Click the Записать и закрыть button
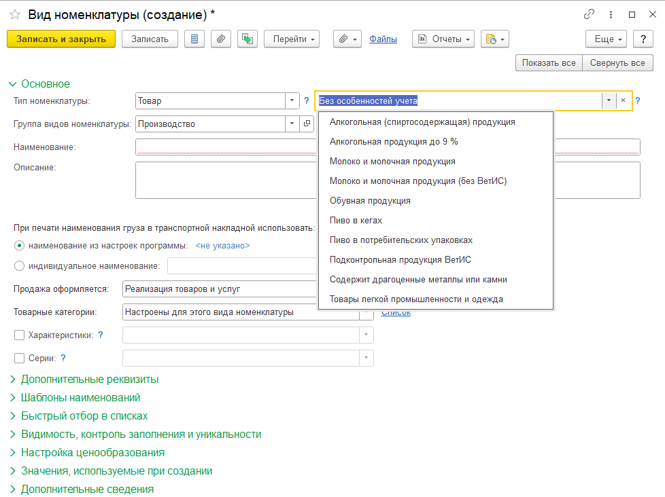 pyautogui.click(x=61, y=39)
